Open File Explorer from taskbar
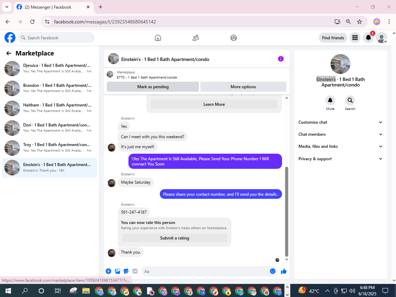The height and width of the screenshot is (297, 396). tap(86, 291)
